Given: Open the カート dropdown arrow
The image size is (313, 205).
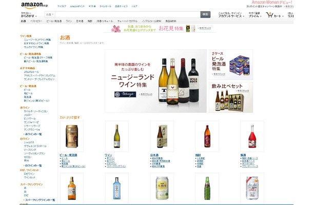Looking at the screenshot, I should click(x=283, y=16).
